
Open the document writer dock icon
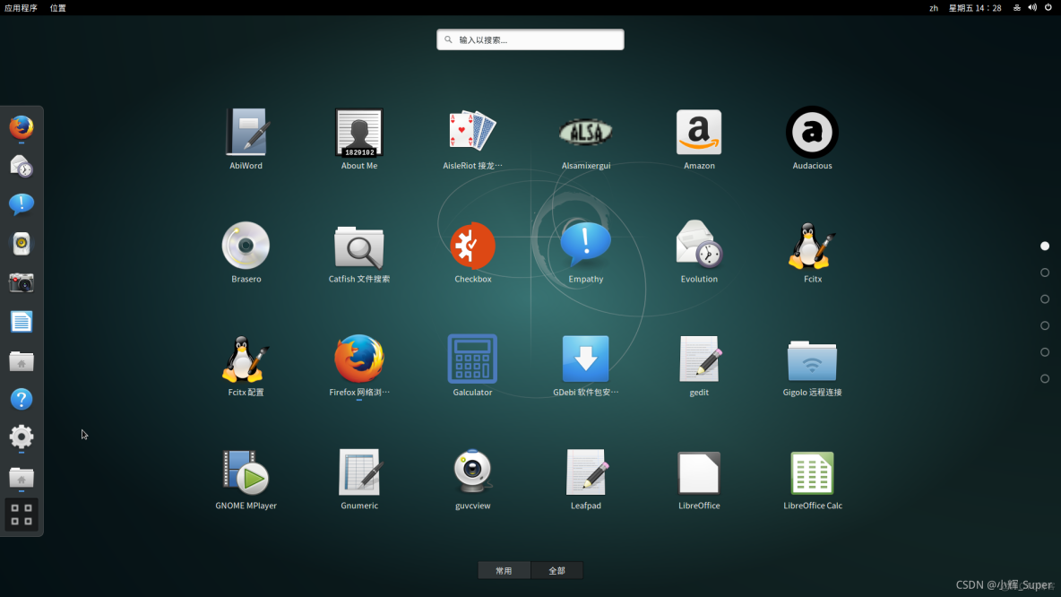pos(21,322)
